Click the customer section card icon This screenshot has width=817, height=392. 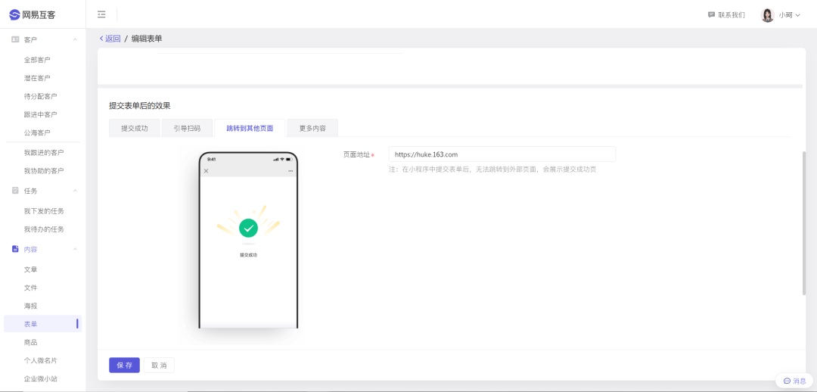coord(15,39)
